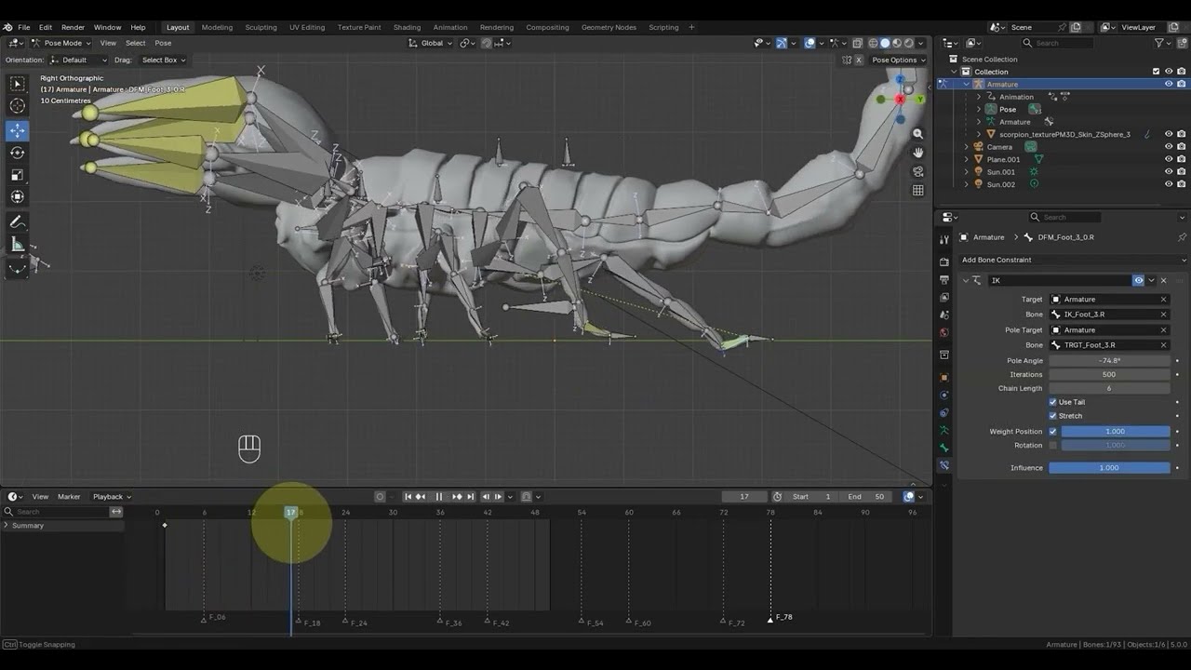Click the Influence slider in IK constraint

pos(1109,468)
